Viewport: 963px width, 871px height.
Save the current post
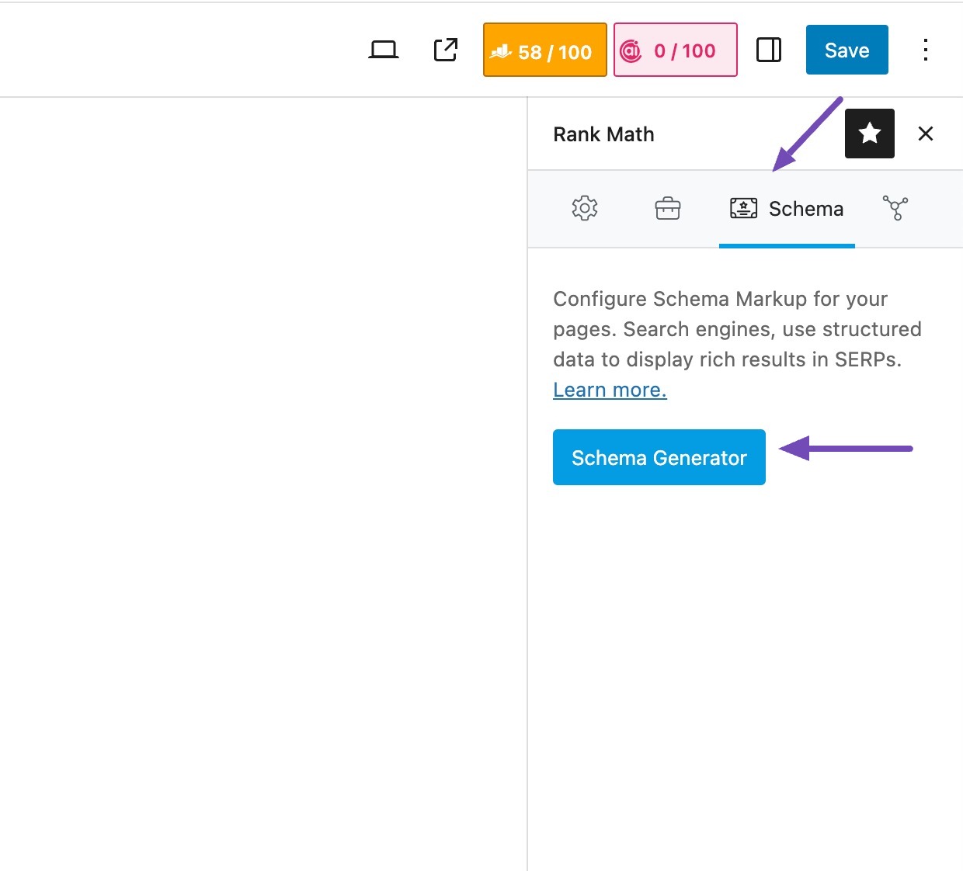[847, 50]
